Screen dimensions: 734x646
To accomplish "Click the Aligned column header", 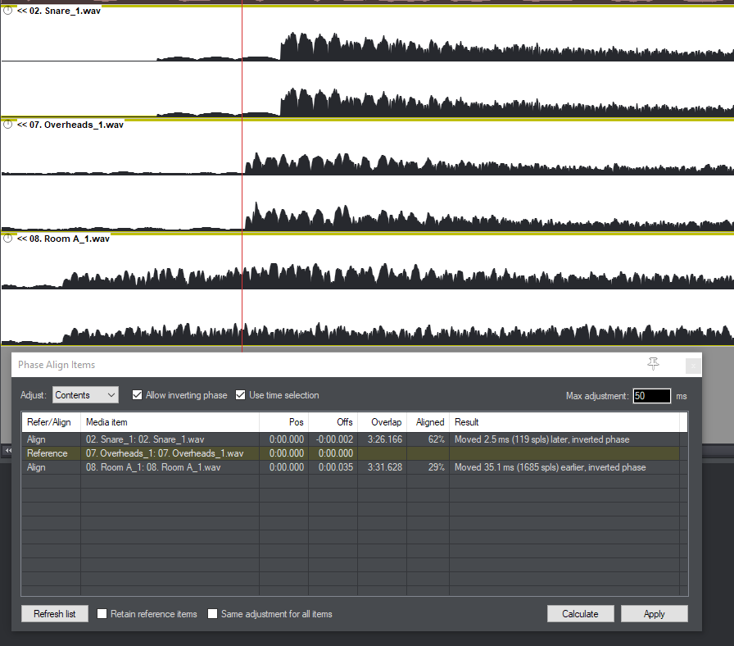I will click(428, 422).
